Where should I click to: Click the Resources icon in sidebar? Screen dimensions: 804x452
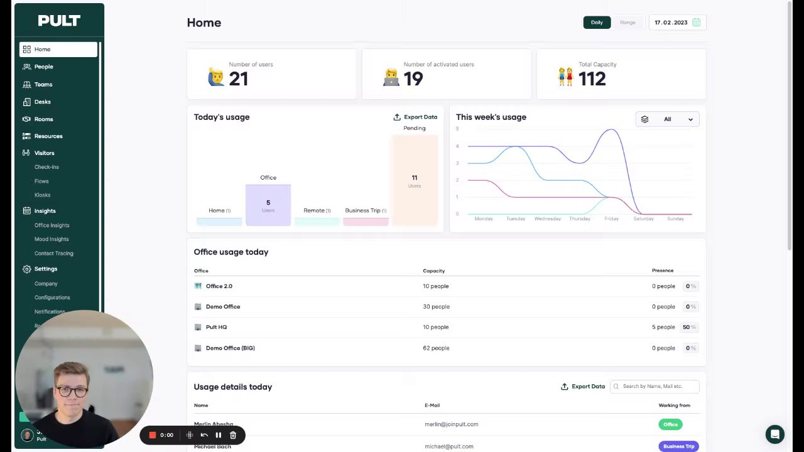click(26, 136)
